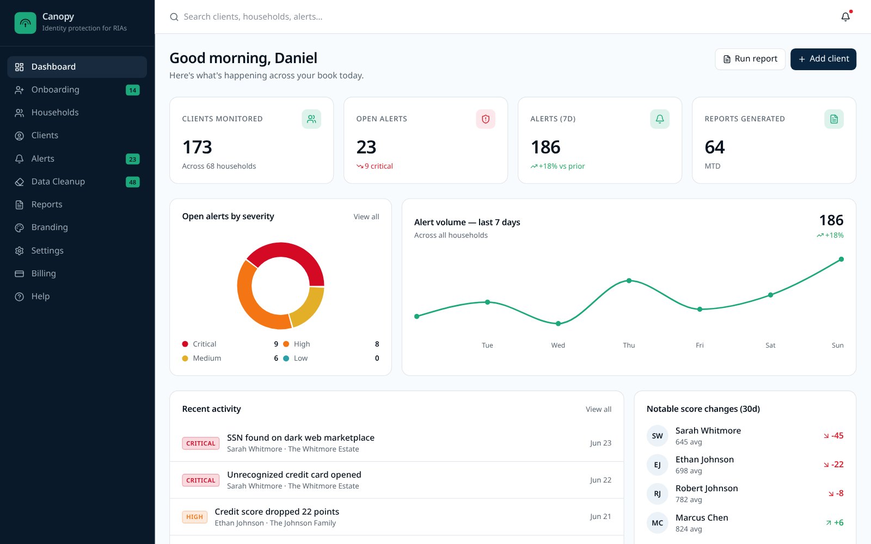Click the '9 critical' text in Open Alerts

pos(378,166)
